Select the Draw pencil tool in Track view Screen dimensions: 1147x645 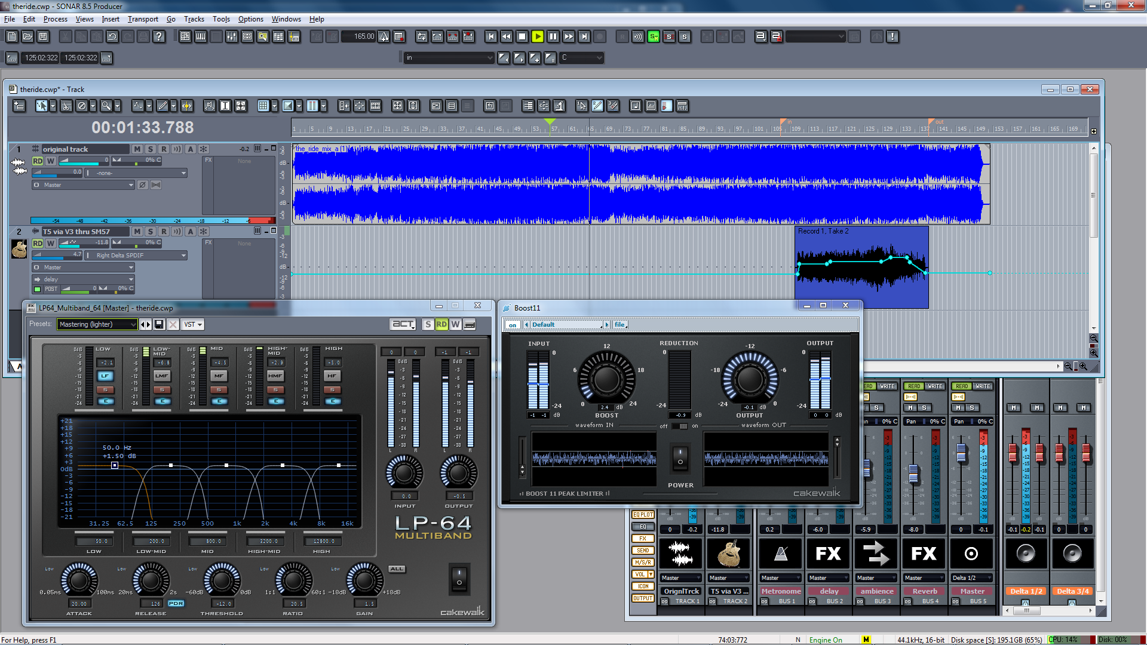(x=162, y=106)
